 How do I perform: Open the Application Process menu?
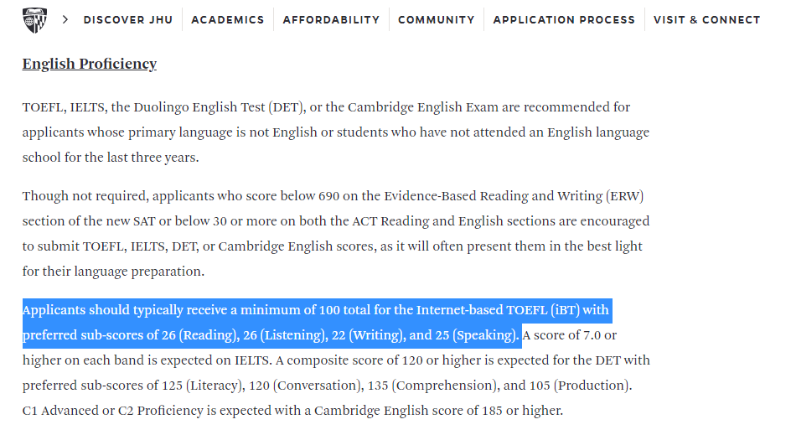pyautogui.click(x=564, y=19)
